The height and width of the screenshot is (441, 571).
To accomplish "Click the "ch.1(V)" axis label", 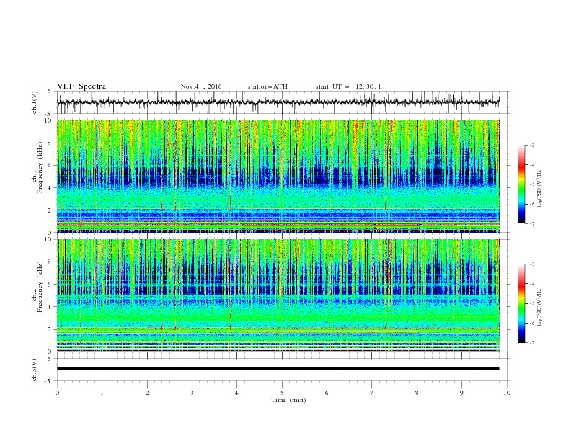I will click(35, 102).
